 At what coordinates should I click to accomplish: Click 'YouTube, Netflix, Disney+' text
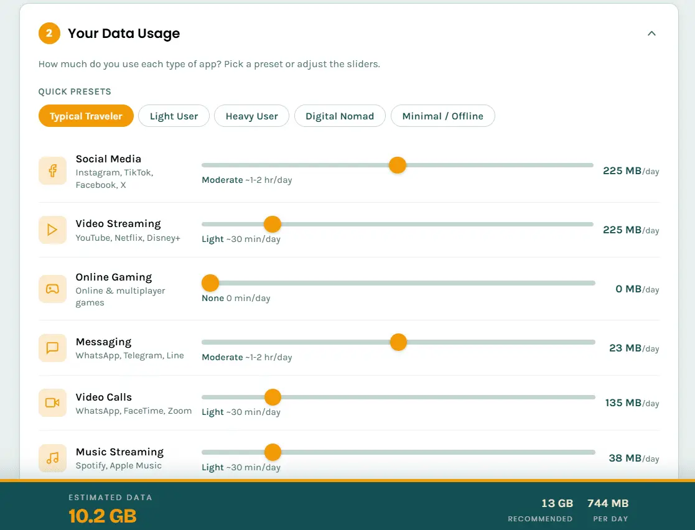128,238
